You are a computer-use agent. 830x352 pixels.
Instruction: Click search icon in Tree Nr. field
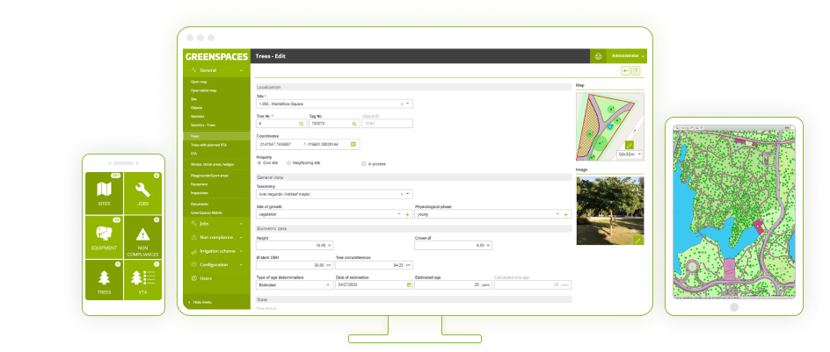pos(302,124)
